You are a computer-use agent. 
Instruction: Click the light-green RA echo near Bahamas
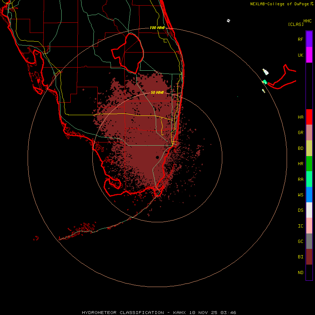(x=265, y=82)
